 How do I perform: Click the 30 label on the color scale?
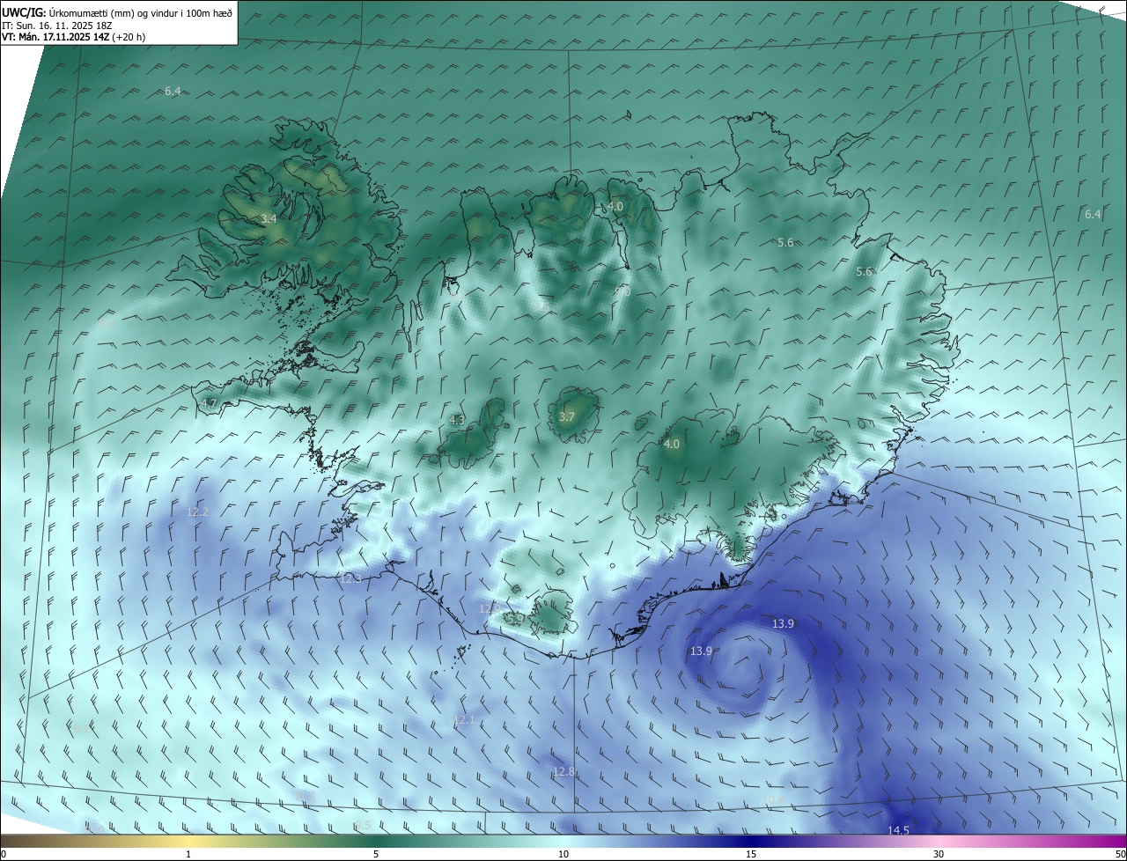tap(939, 854)
